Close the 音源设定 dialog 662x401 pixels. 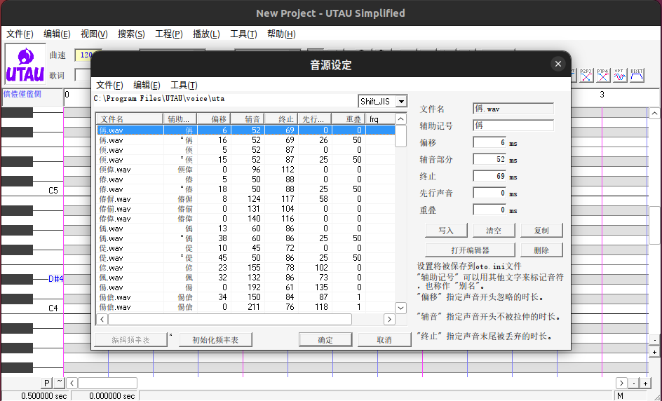(558, 64)
